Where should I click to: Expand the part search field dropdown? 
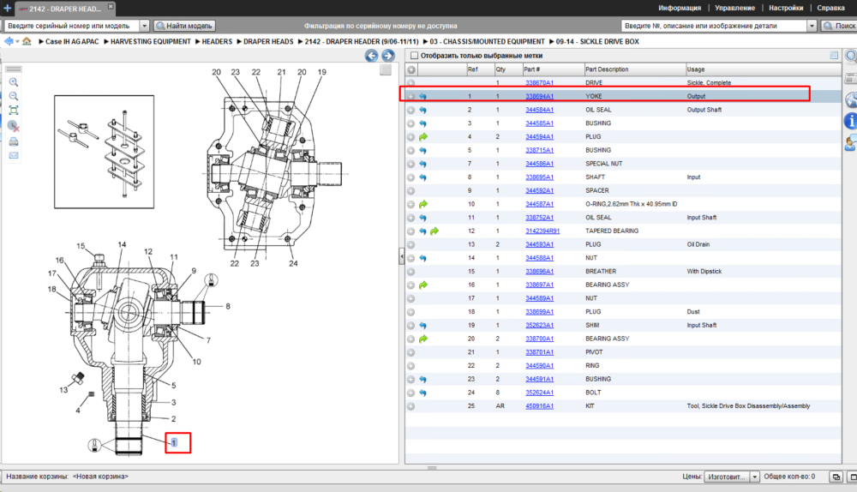point(812,26)
